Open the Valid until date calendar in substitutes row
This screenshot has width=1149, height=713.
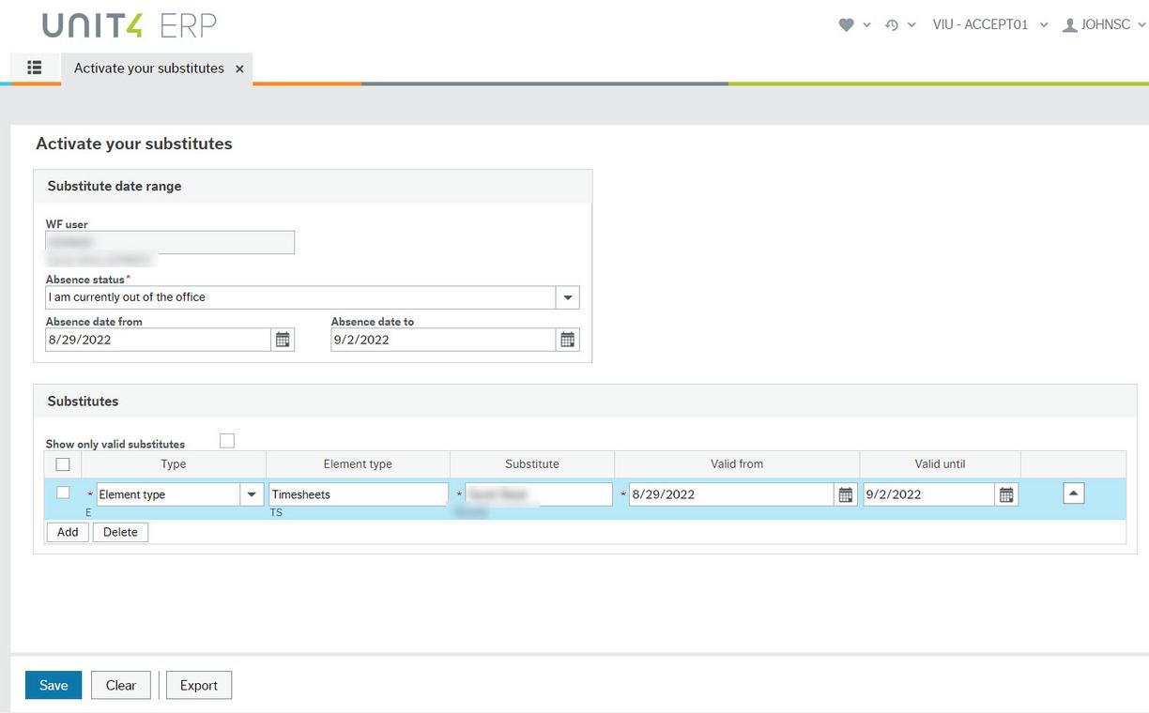[1007, 494]
